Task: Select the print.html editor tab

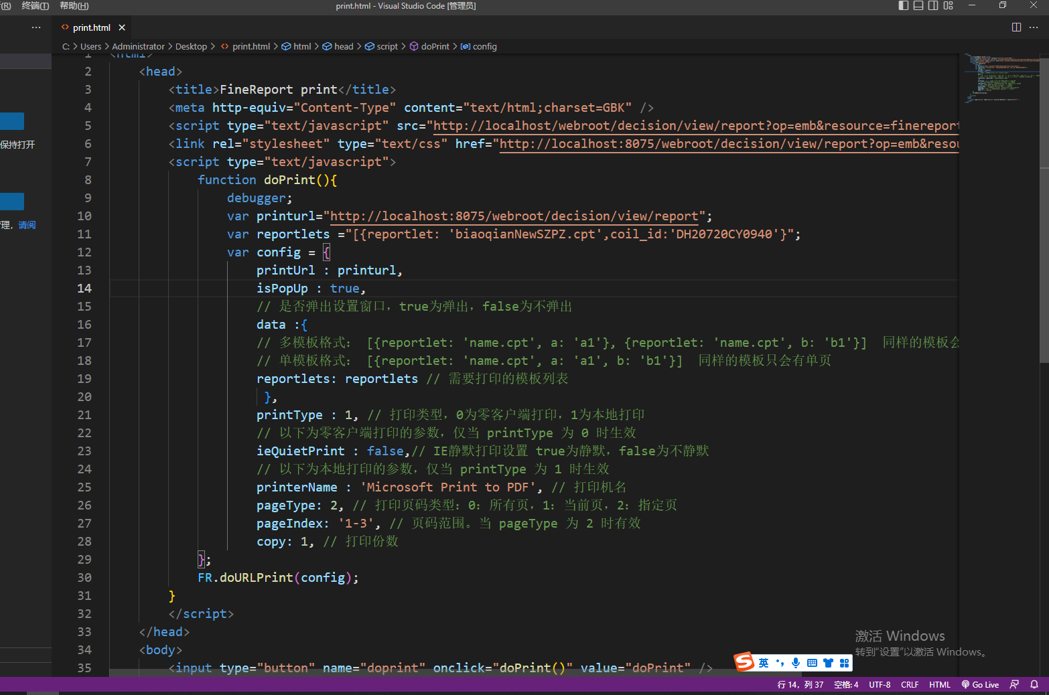Action: (92, 27)
